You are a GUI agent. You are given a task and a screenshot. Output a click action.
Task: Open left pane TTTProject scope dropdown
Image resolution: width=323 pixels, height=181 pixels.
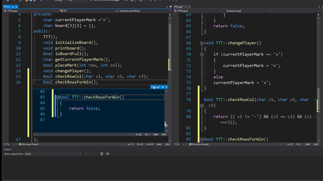(x=32, y=11)
